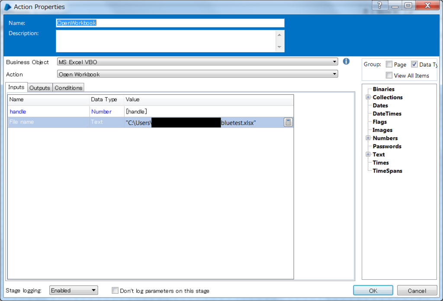Close the Action Properties window
The height and width of the screenshot is (301, 443).
click(427, 5)
